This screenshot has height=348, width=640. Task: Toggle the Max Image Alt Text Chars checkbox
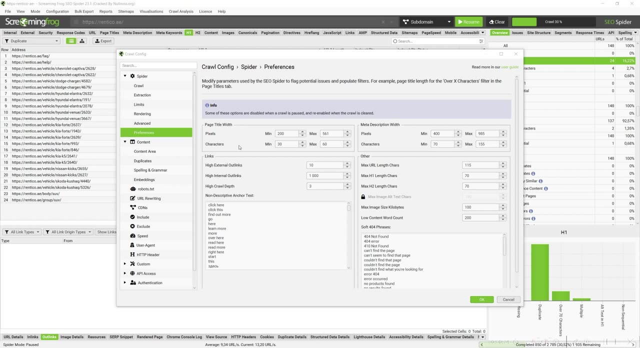(363, 197)
